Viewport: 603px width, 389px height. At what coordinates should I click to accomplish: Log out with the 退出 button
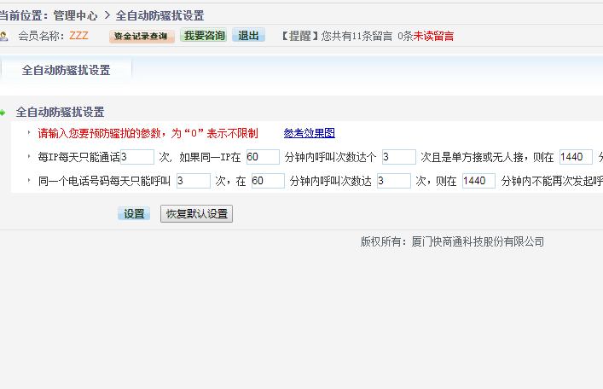(x=248, y=36)
